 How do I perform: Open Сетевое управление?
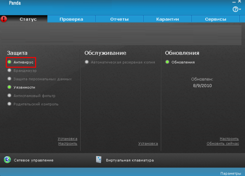[x=34, y=160]
